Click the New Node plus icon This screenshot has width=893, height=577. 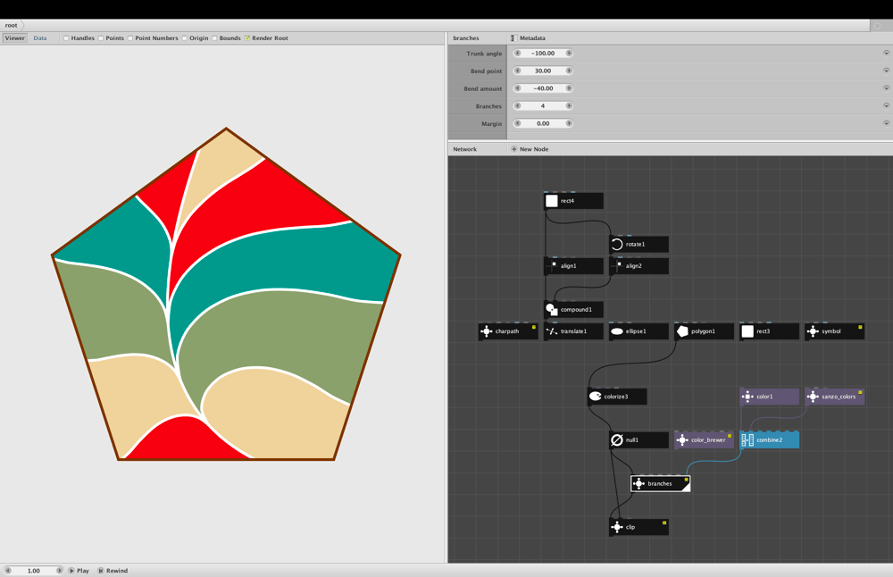click(x=513, y=149)
